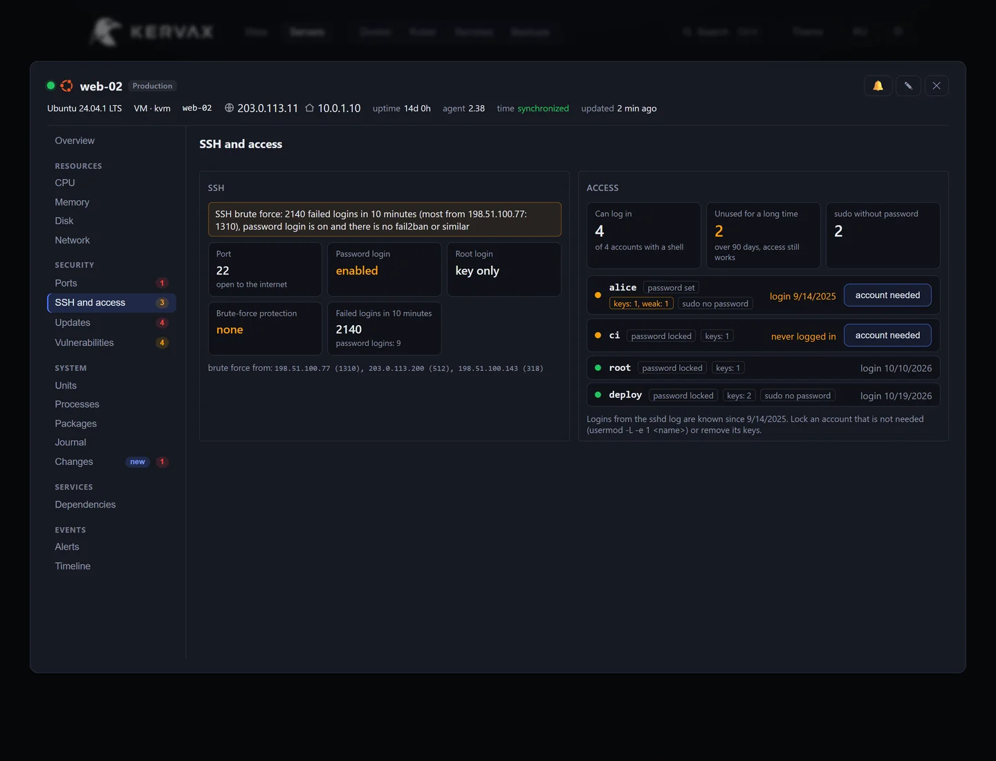Click the red badge next to Updates
This screenshot has height=761, width=996.
click(x=162, y=323)
